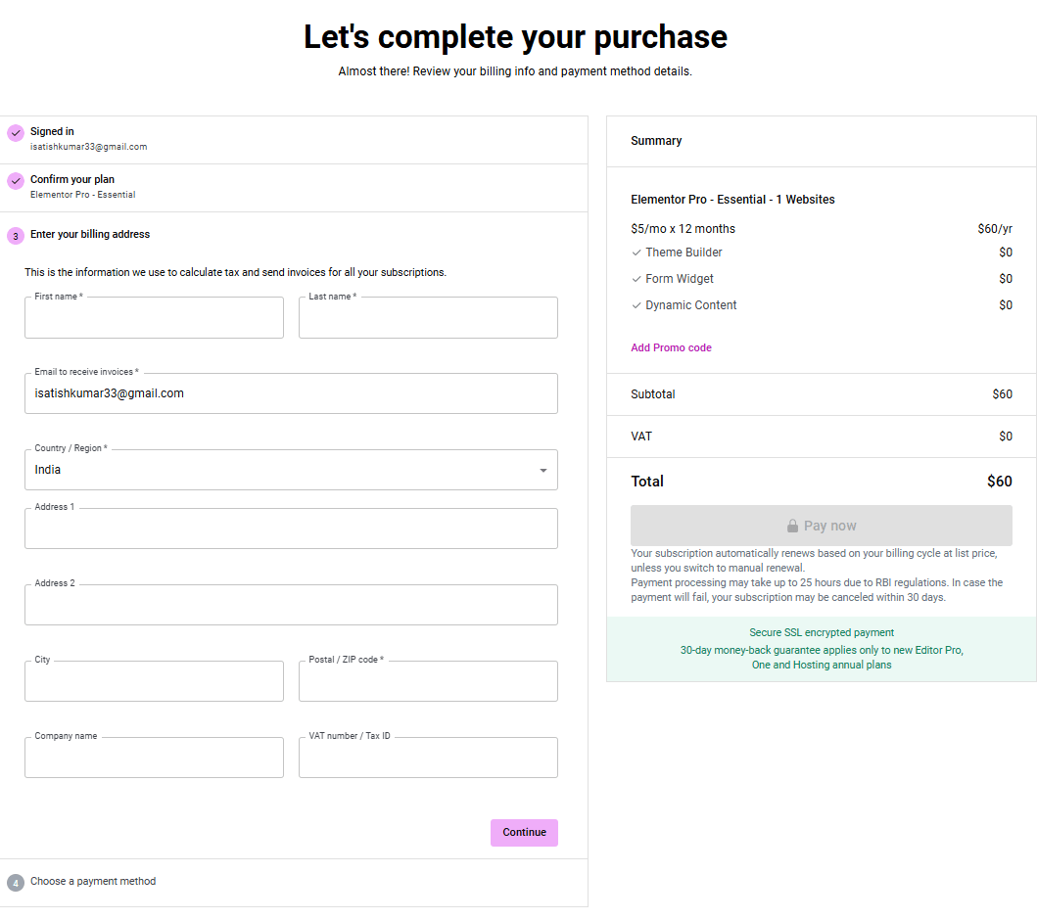
Task: Click the Summary heading
Action: pyautogui.click(x=656, y=141)
